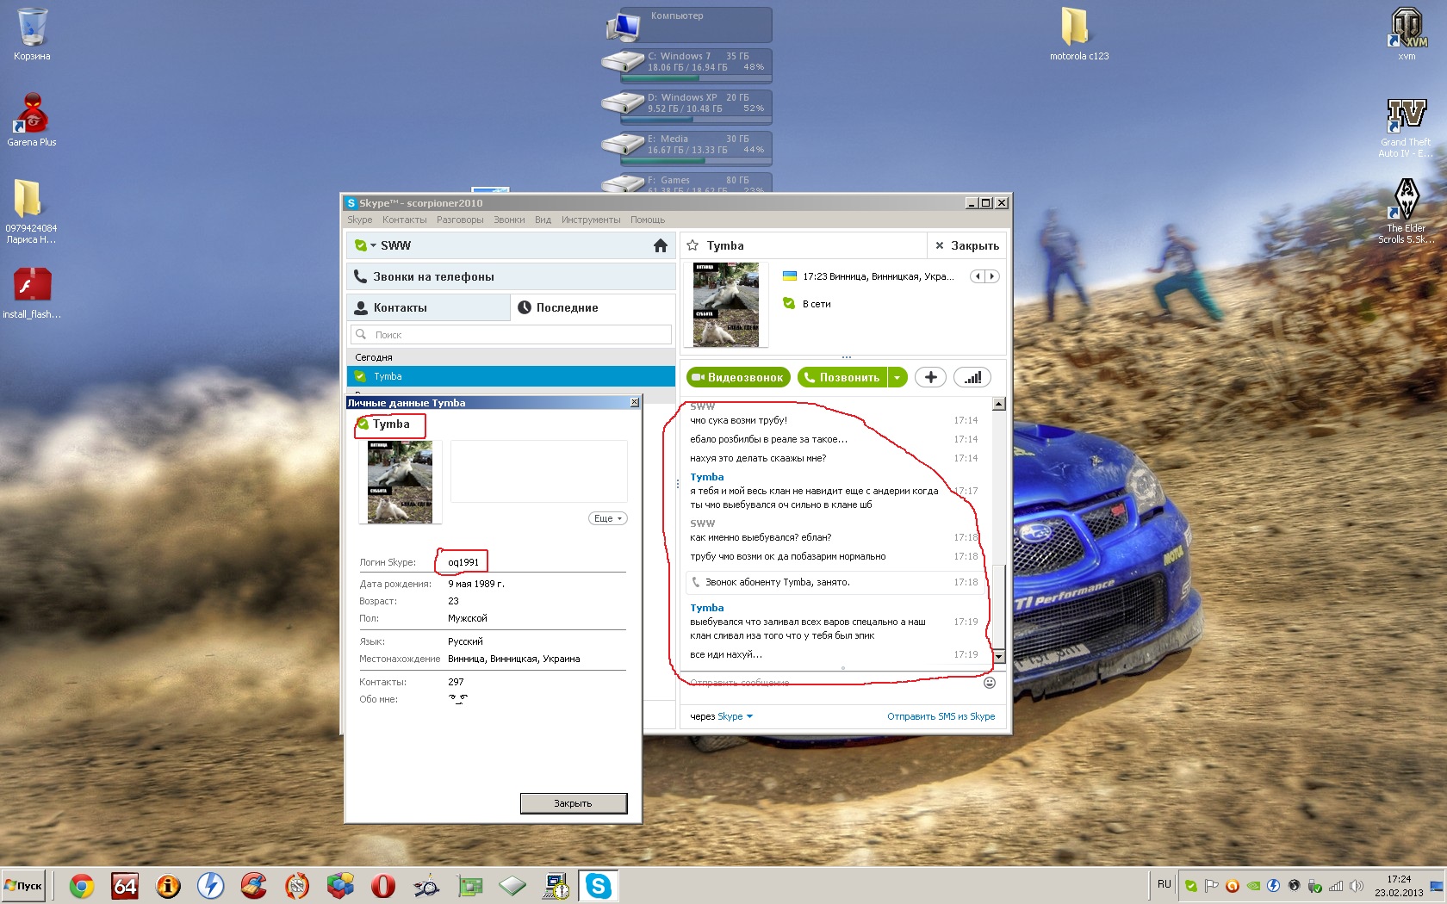This screenshot has width=1447, height=904.
Task: Click the Отправить сообщение input field
Action: pos(831,683)
